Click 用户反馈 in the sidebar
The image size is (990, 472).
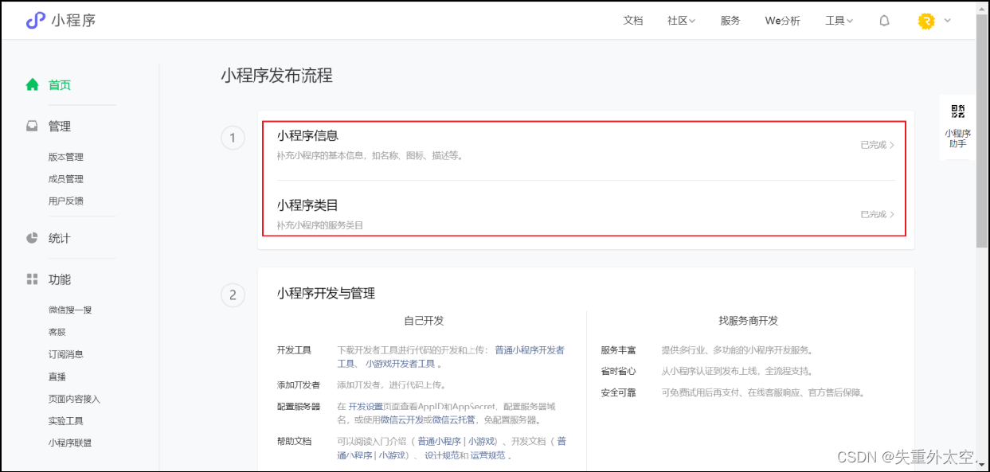tap(66, 200)
